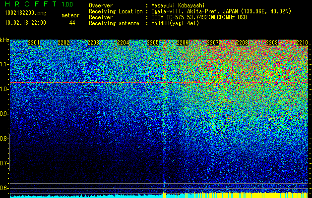Click the A504HB(yagi 4el) antenna text
This screenshot has height=198, width=312.
[x=175, y=23]
